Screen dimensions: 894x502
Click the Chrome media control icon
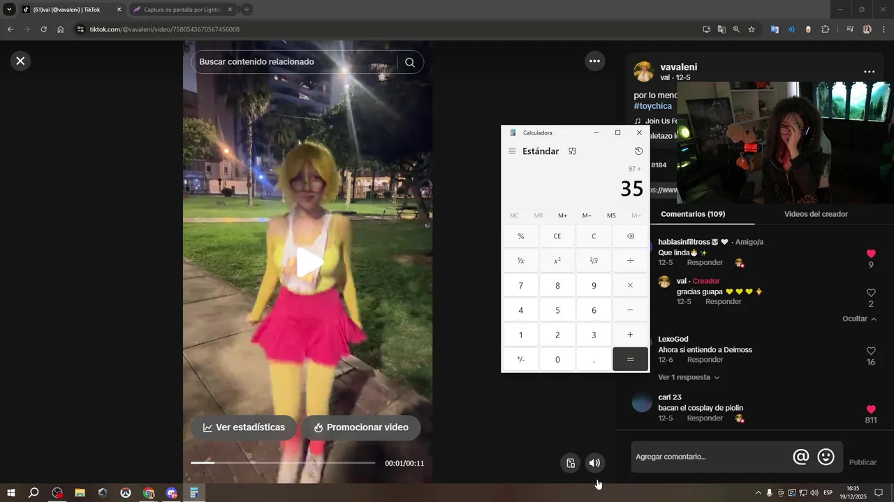[850, 29]
